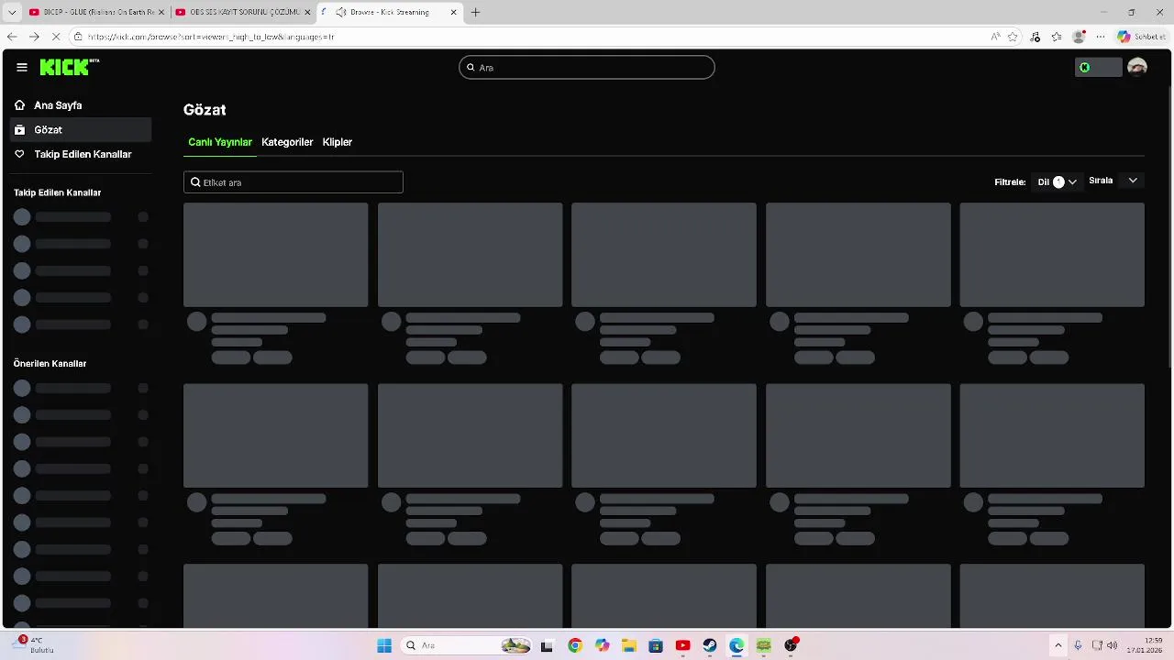Screen dimensions: 1174x660
Task: Click the browser address bar URL
Action: coord(211,37)
